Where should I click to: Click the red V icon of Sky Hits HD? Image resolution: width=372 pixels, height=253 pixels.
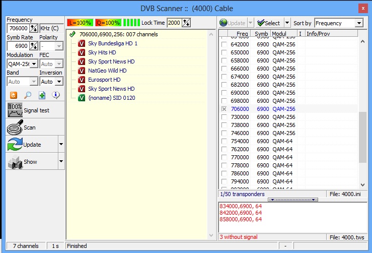pyautogui.click(x=82, y=52)
